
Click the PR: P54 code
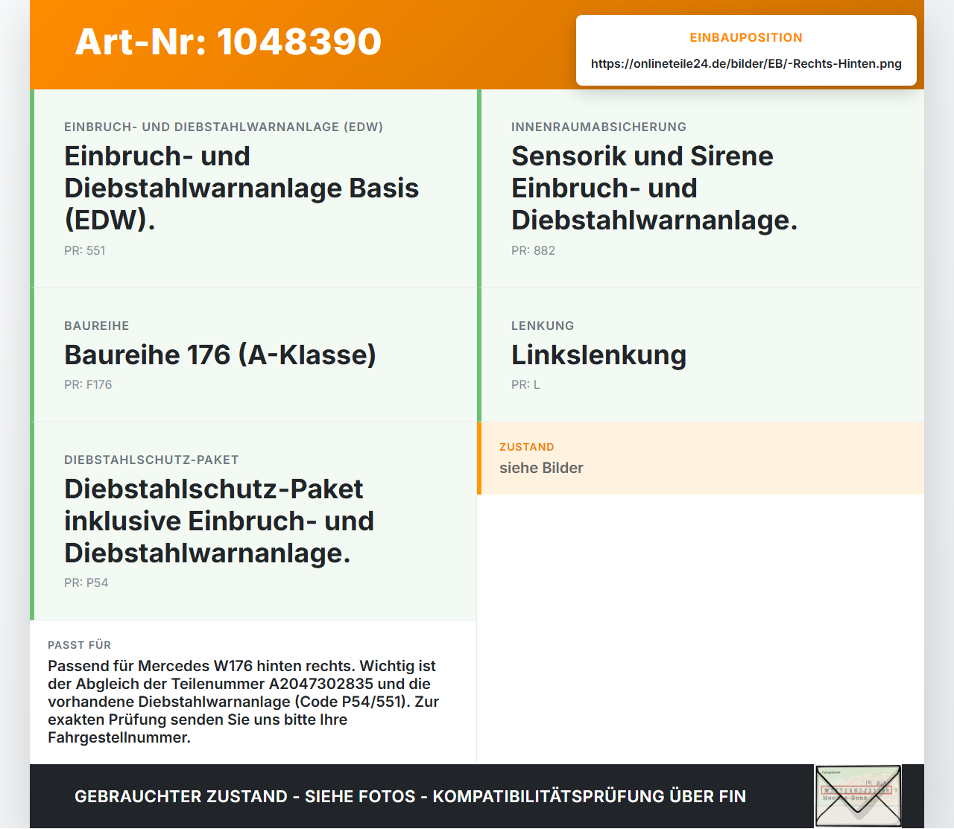(86, 582)
